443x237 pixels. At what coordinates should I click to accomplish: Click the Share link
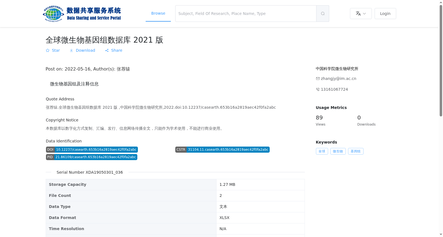click(114, 50)
